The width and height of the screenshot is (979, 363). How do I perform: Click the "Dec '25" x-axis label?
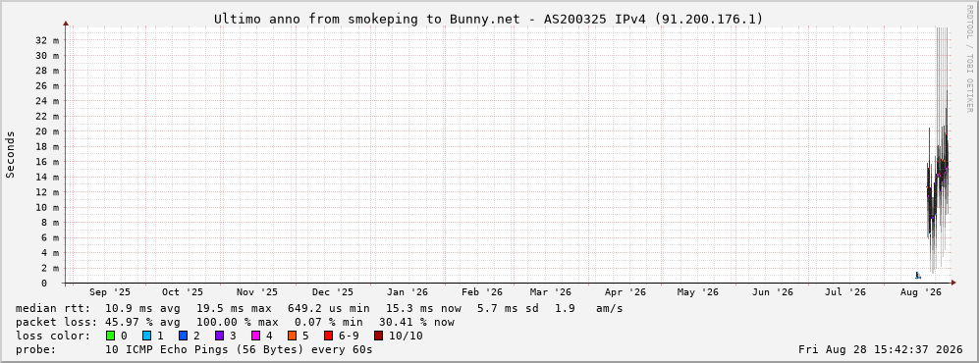[x=333, y=292]
